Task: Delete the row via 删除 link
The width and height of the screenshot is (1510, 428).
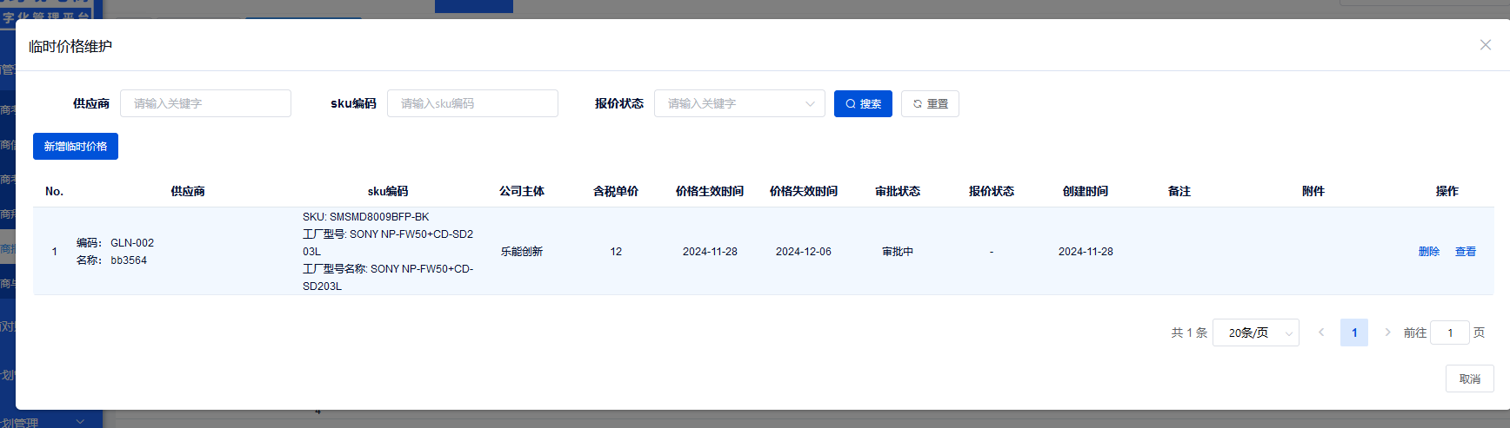Action: point(1428,252)
